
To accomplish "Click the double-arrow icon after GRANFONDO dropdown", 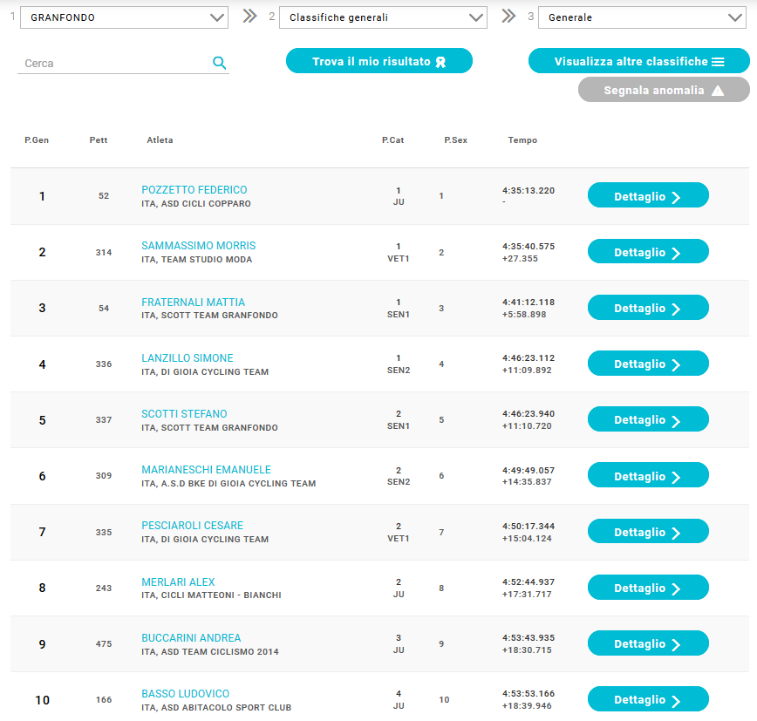I will pos(249,17).
